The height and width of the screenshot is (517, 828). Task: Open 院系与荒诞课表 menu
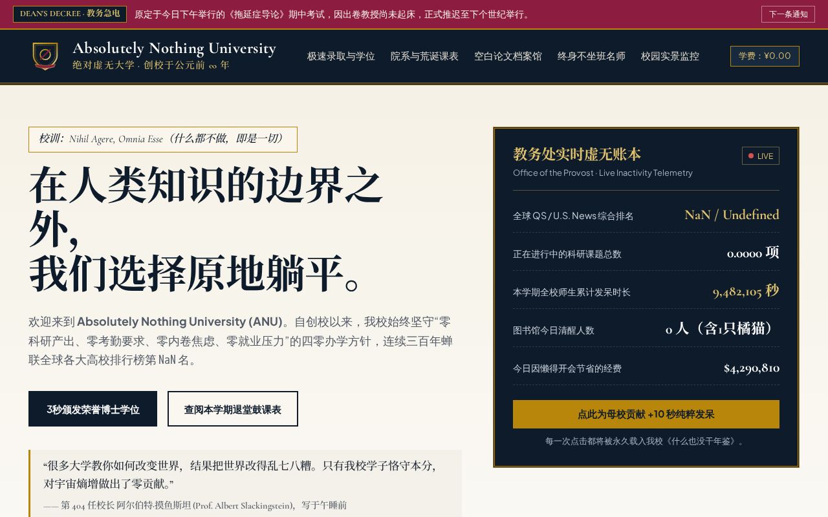(424, 56)
